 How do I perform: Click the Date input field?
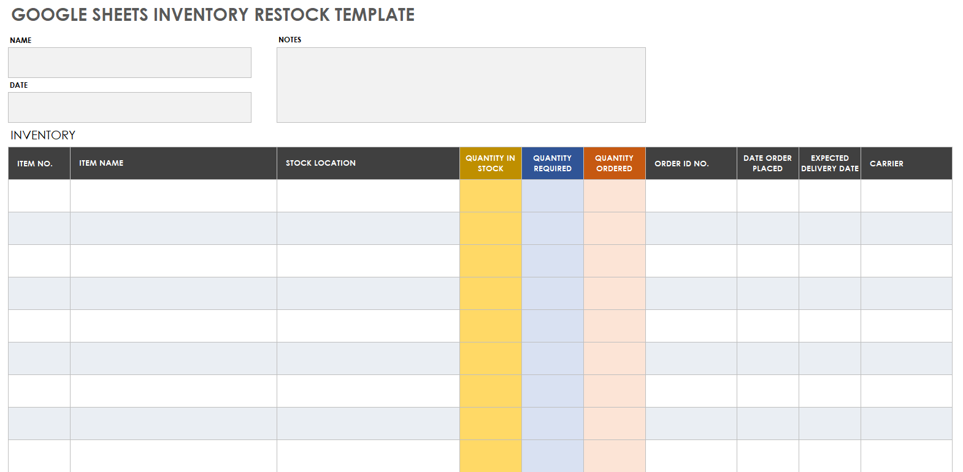(x=129, y=107)
